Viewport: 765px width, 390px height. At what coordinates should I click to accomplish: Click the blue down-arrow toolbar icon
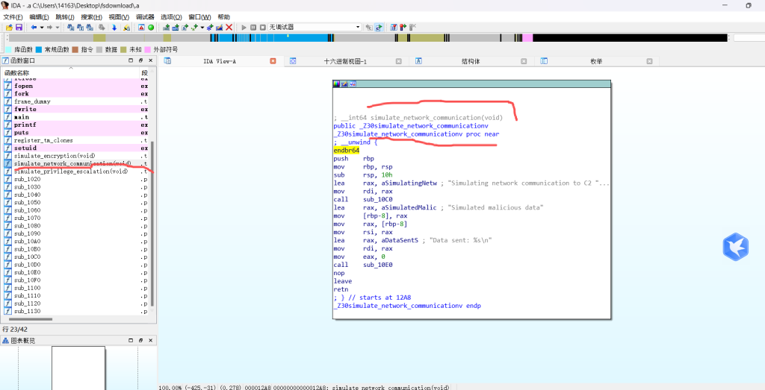pos(114,27)
